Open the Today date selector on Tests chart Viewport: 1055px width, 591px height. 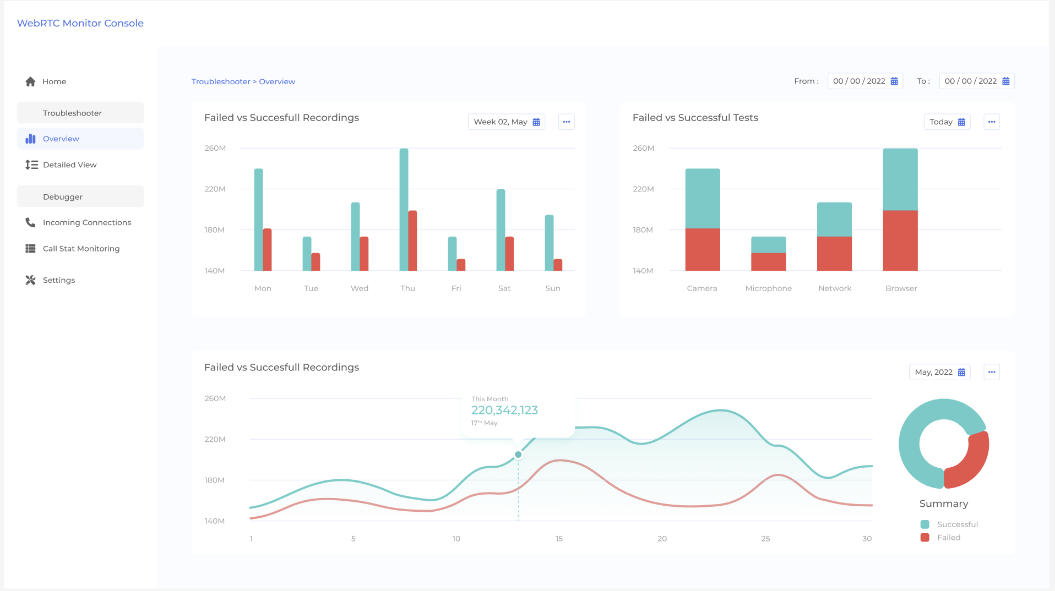(947, 122)
